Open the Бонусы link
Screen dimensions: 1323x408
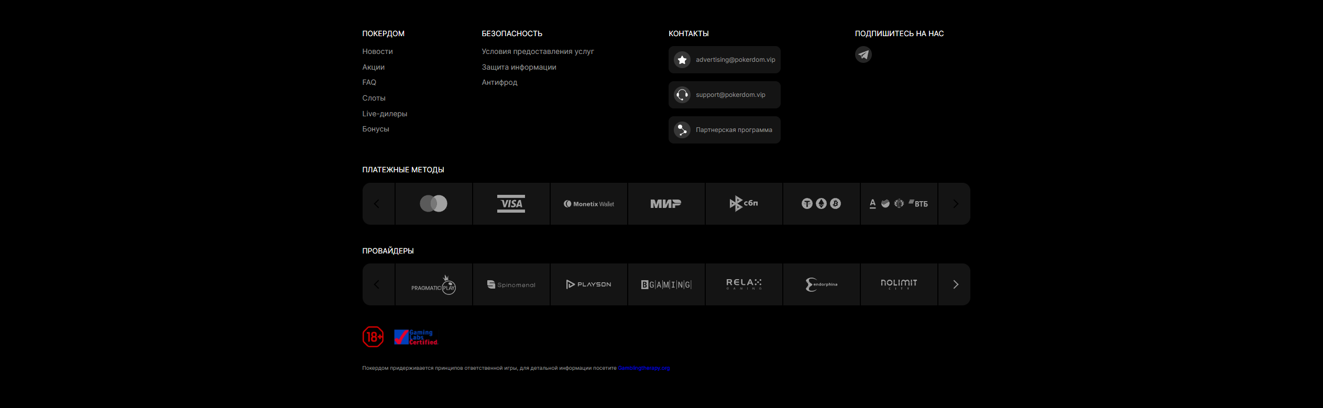tap(376, 129)
